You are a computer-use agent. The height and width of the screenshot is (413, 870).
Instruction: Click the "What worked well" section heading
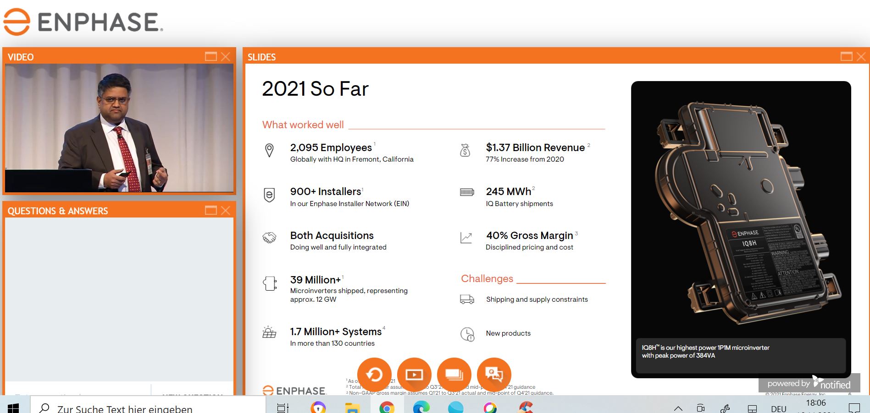point(303,125)
